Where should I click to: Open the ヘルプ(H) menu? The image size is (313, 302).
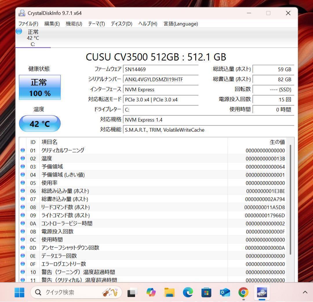coord(148,24)
